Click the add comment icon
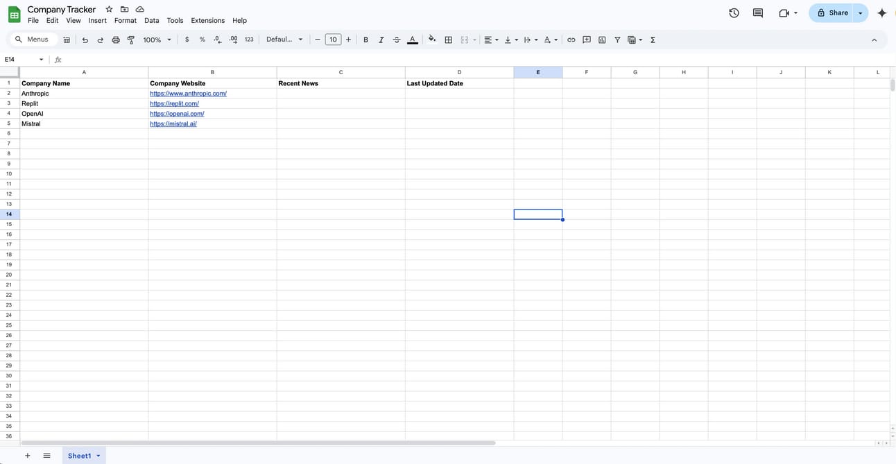The height and width of the screenshot is (464, 896). (586, 40)
